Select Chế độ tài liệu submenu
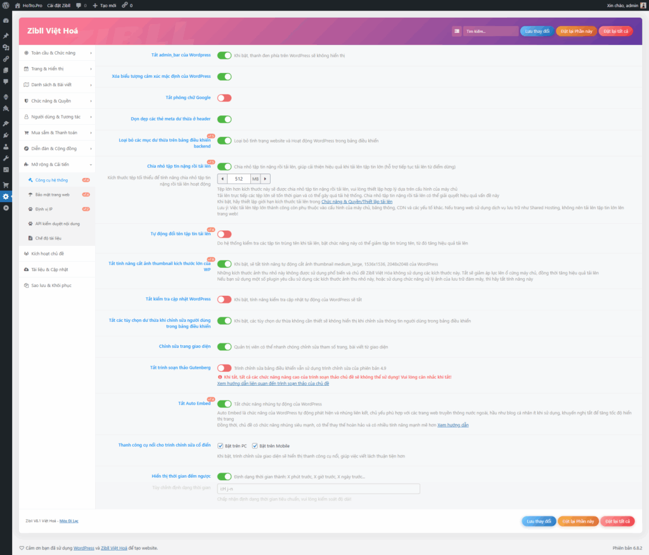The image size is (649, 555). point(57,238)
